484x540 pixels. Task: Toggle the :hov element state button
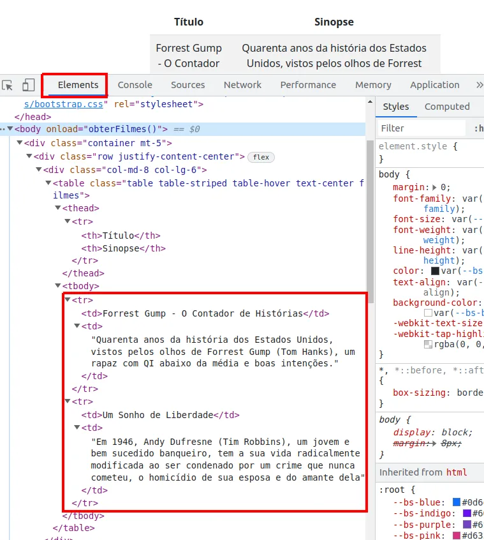[479, 128]
